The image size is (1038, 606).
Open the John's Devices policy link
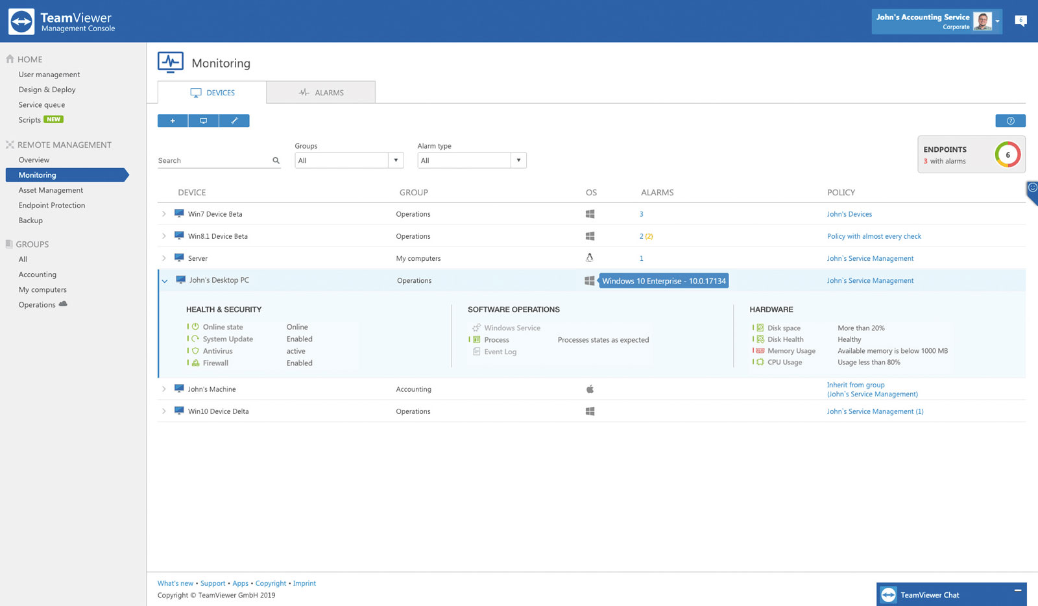(849, 214)
